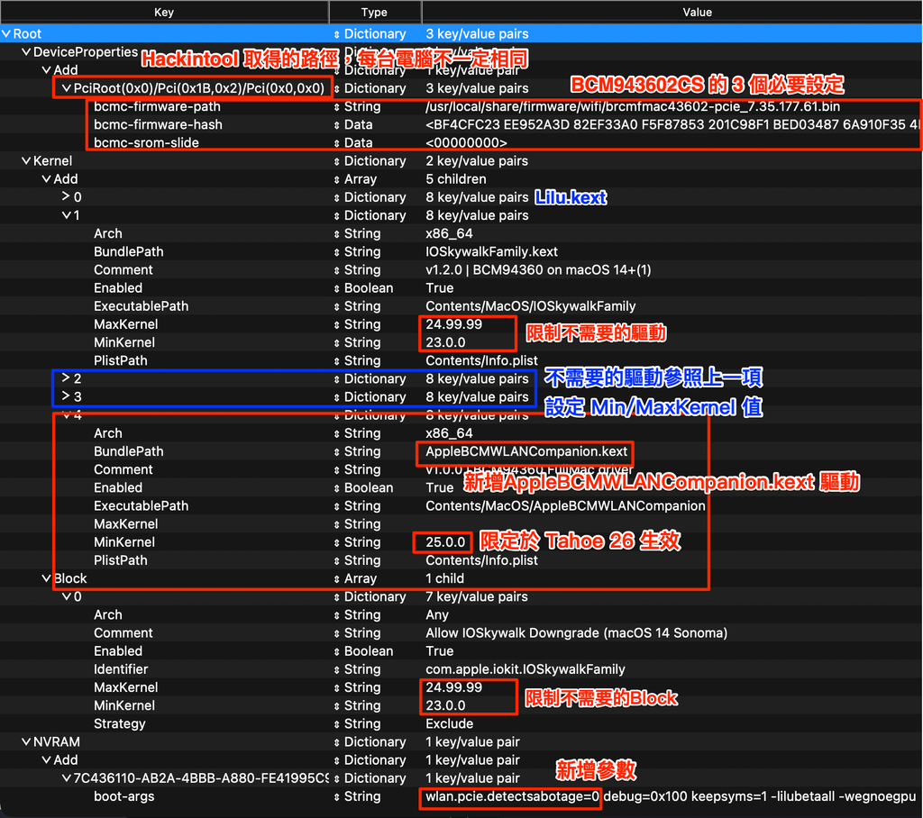Select the Identifier key row
The height and width of the screenshot is (818, 923).
pyautogui.click(x=121, y=669)
